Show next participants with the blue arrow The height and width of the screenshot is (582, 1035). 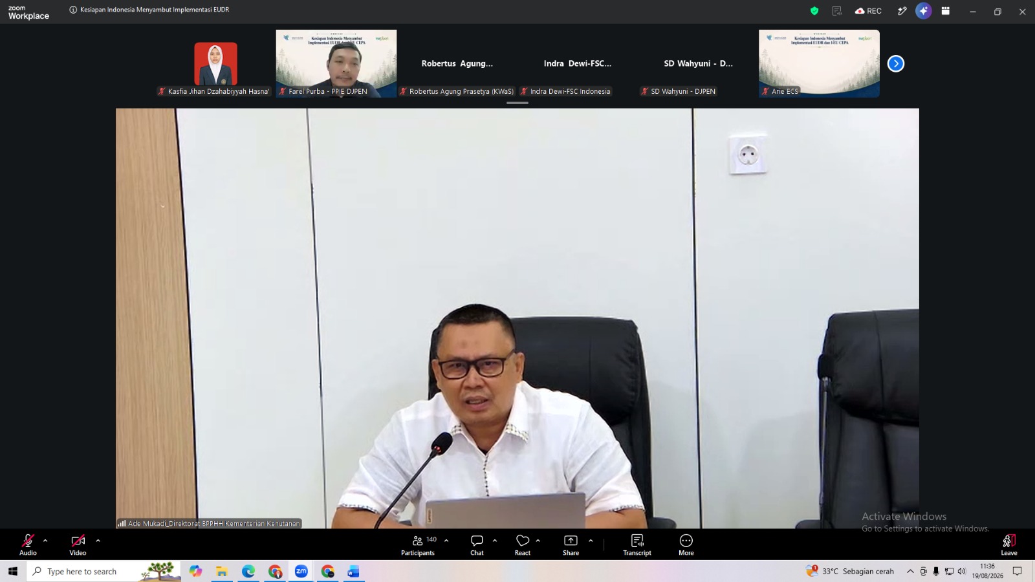pyautogui.click(x=896, y=63)
